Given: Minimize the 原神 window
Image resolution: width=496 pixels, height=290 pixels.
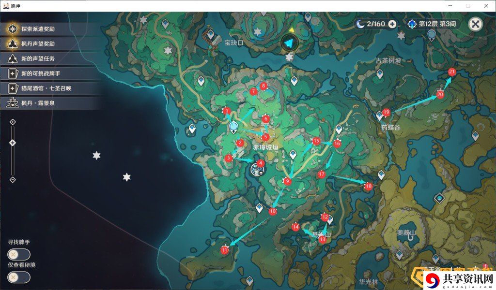Looking at the screenshot, I should click(450, 6).
